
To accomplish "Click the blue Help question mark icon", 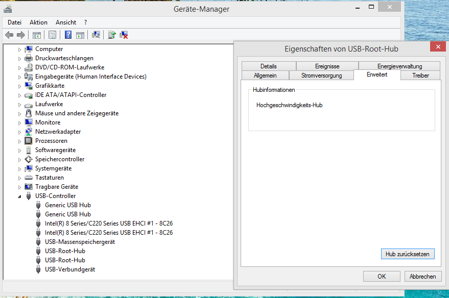I will (x=68, y=35).
